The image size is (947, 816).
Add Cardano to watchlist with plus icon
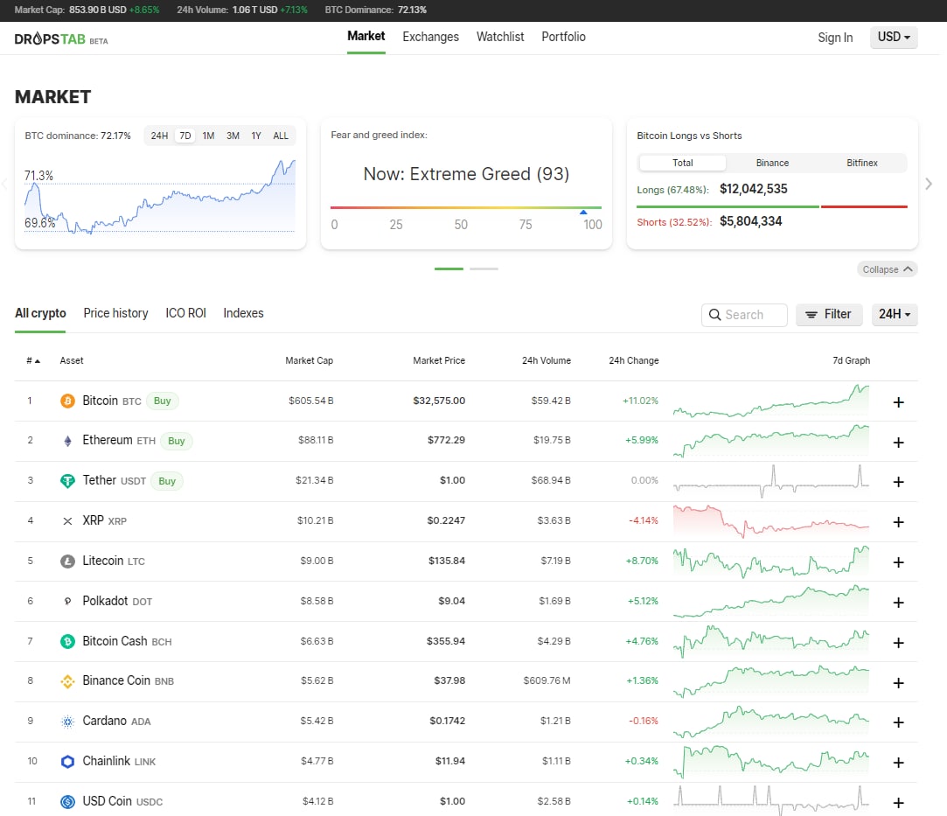click(898, 722)
